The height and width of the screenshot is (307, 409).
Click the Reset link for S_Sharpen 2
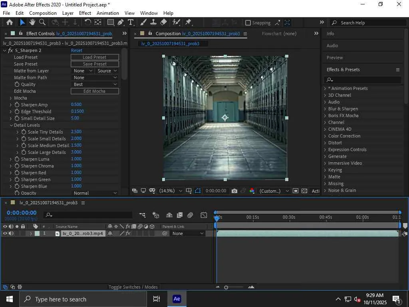click(76, 50)
